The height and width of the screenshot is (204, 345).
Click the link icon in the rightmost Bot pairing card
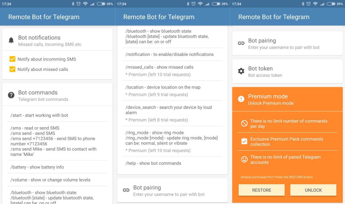[241, 43]
